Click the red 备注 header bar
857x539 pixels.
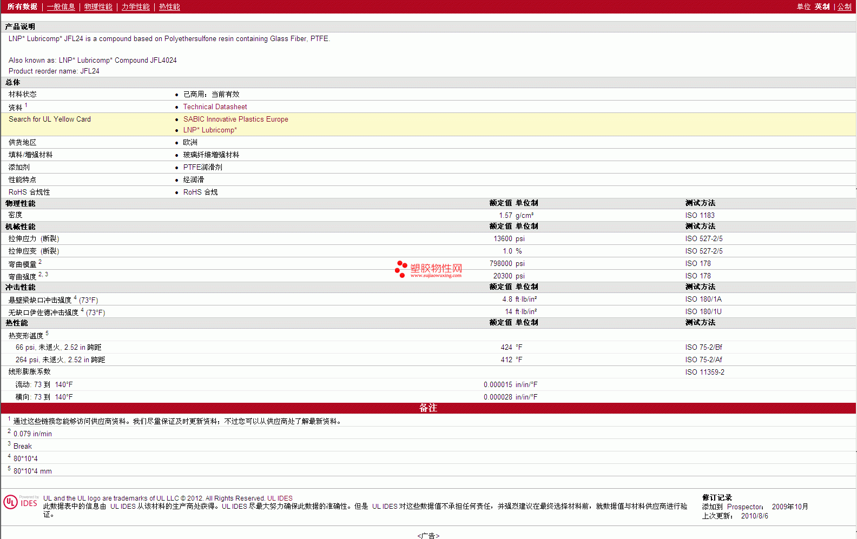(x=428, y=408)
